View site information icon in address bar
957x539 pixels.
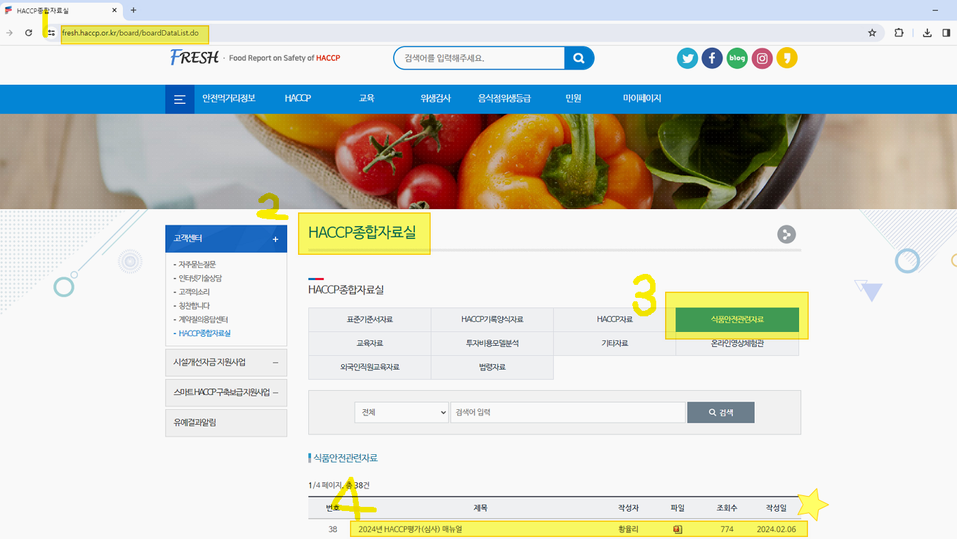51,33
